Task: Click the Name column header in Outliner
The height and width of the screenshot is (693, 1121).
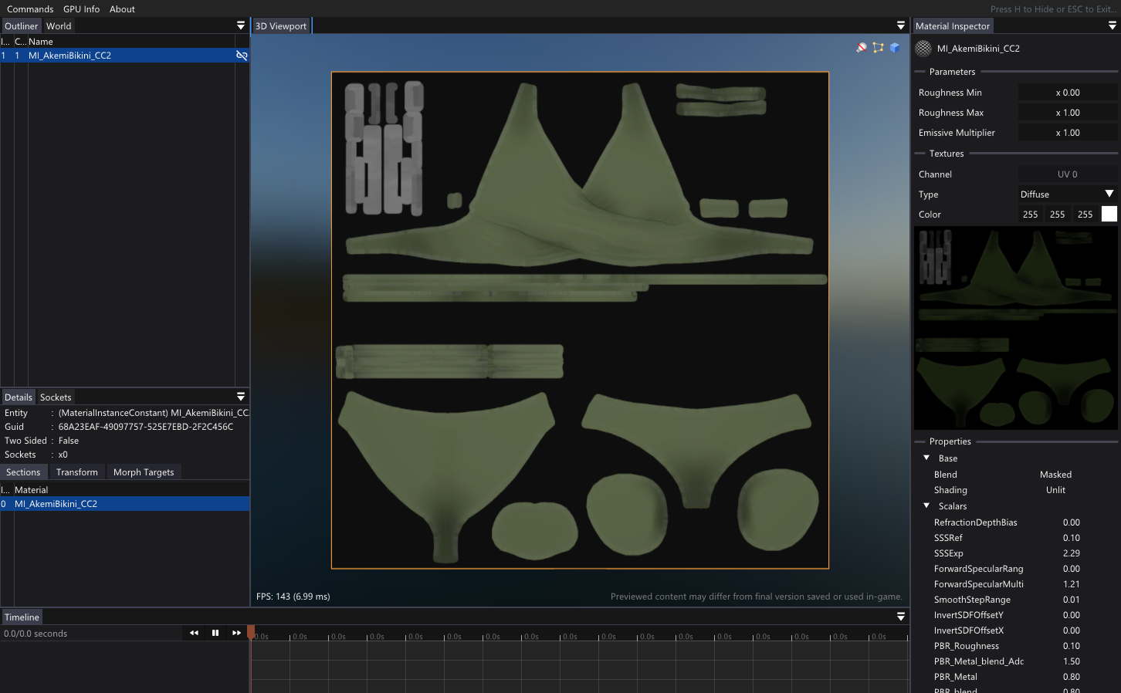Action: pyautogui.click(x=41, y=42)
